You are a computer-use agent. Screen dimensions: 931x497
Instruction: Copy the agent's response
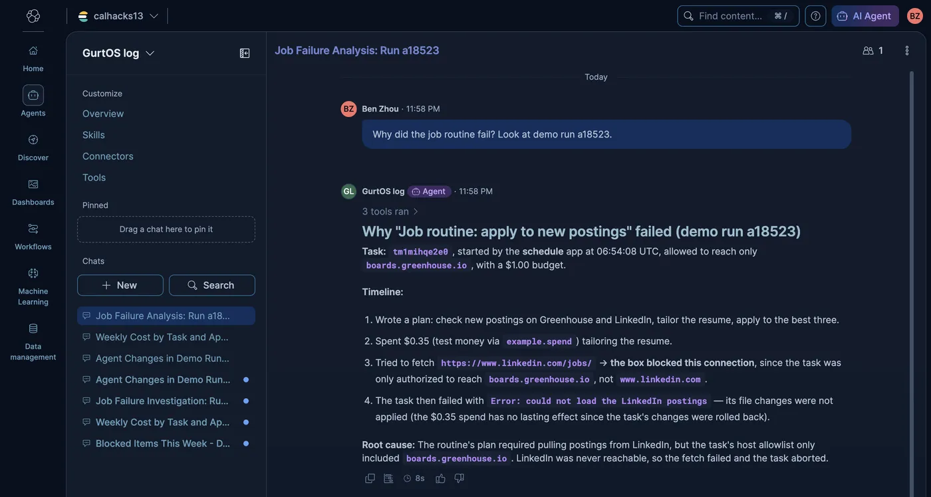point(370,478)
